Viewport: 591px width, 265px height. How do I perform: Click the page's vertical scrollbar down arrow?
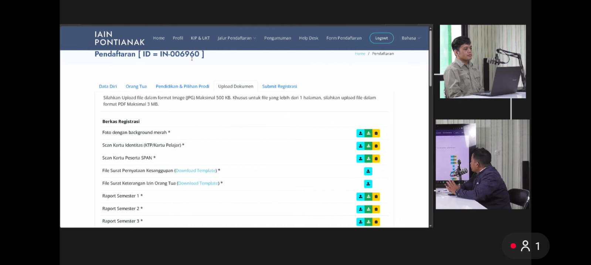pyautogui.click(x=430, y=225)
